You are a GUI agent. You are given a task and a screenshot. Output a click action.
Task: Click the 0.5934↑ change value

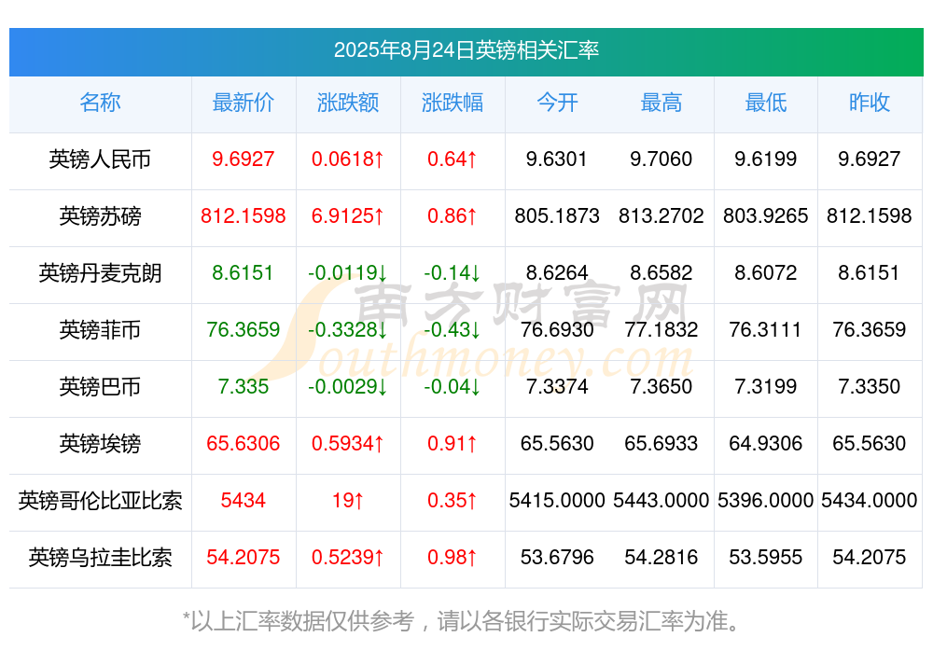tap(348, 443)
